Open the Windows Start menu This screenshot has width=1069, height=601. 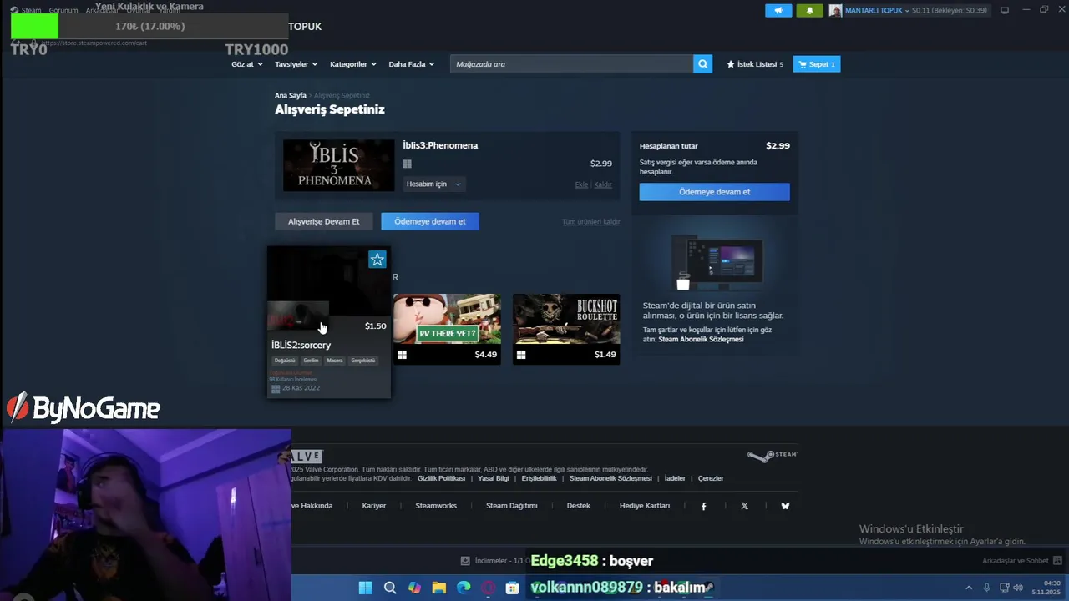pos(365,588)
